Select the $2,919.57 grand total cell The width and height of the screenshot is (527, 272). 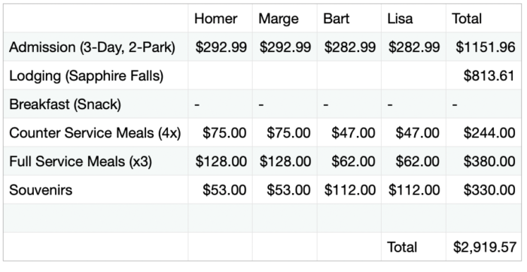[483, 247]
